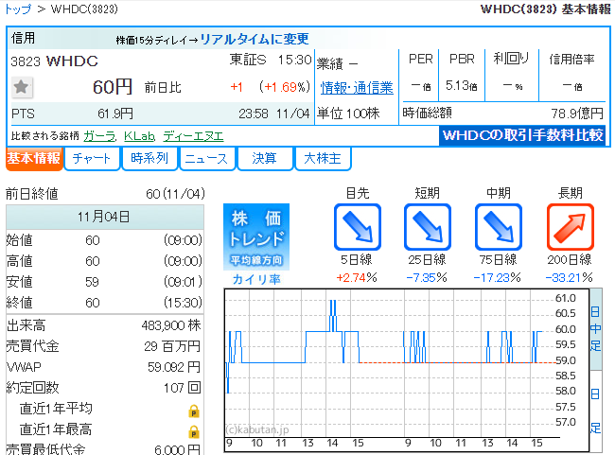Open compared stock ガーラ link
615x455 pixels.
(100, 136)
